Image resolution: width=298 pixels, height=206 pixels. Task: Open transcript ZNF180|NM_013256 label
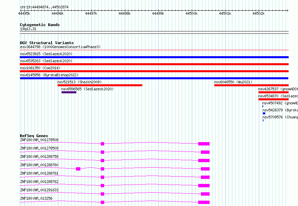pos(36,198)
